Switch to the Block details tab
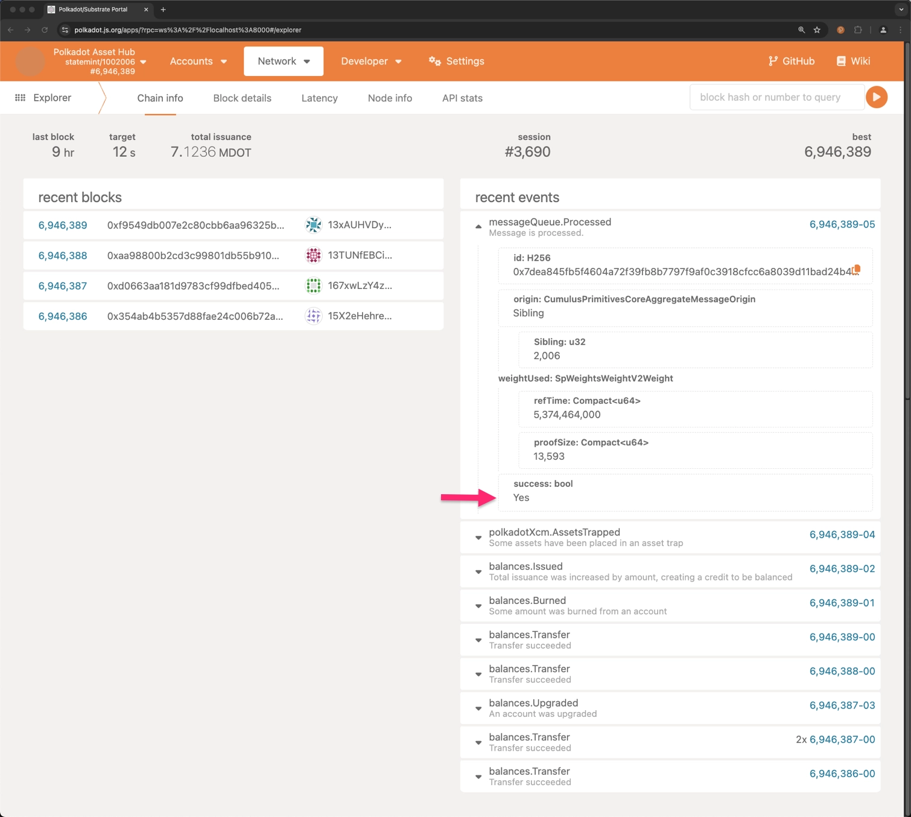911x817 pixels. pyautogui.click(x=242, y=98)
